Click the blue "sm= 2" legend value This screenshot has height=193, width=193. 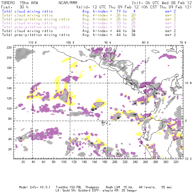[x=170, y=11]
